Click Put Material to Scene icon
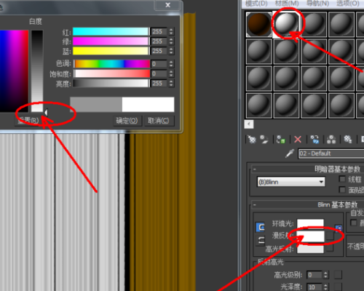The width and height of the screenshot is (364, 291). pos(264,140)
